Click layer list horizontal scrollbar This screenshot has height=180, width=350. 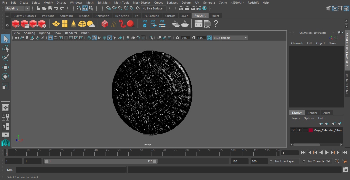(x=307, y=145)
